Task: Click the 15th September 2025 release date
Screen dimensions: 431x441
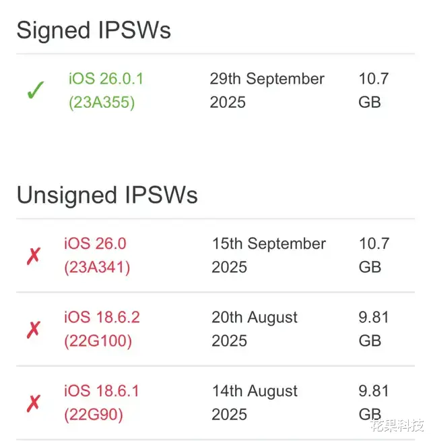Action: (x=269, y=255)
